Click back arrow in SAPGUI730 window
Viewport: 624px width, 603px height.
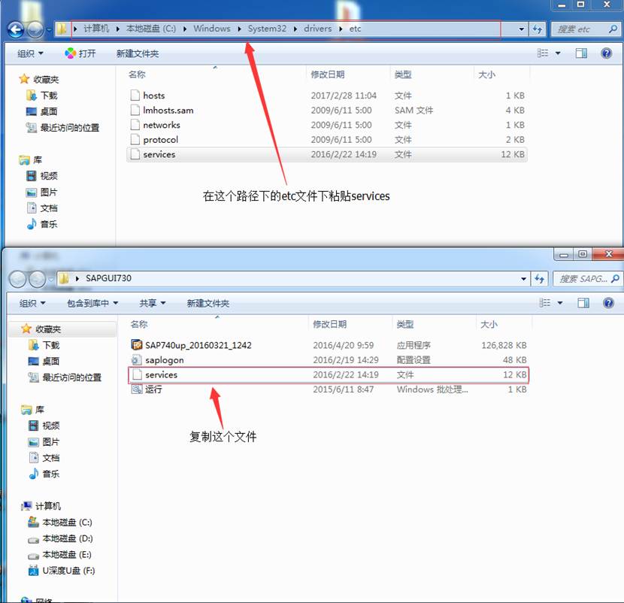17,279
